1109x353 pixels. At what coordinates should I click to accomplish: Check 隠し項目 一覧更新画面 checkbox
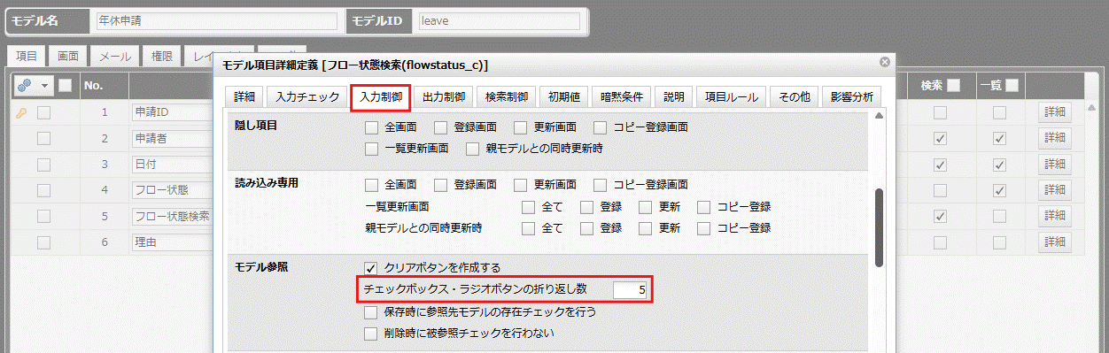[x=371, y=149]
